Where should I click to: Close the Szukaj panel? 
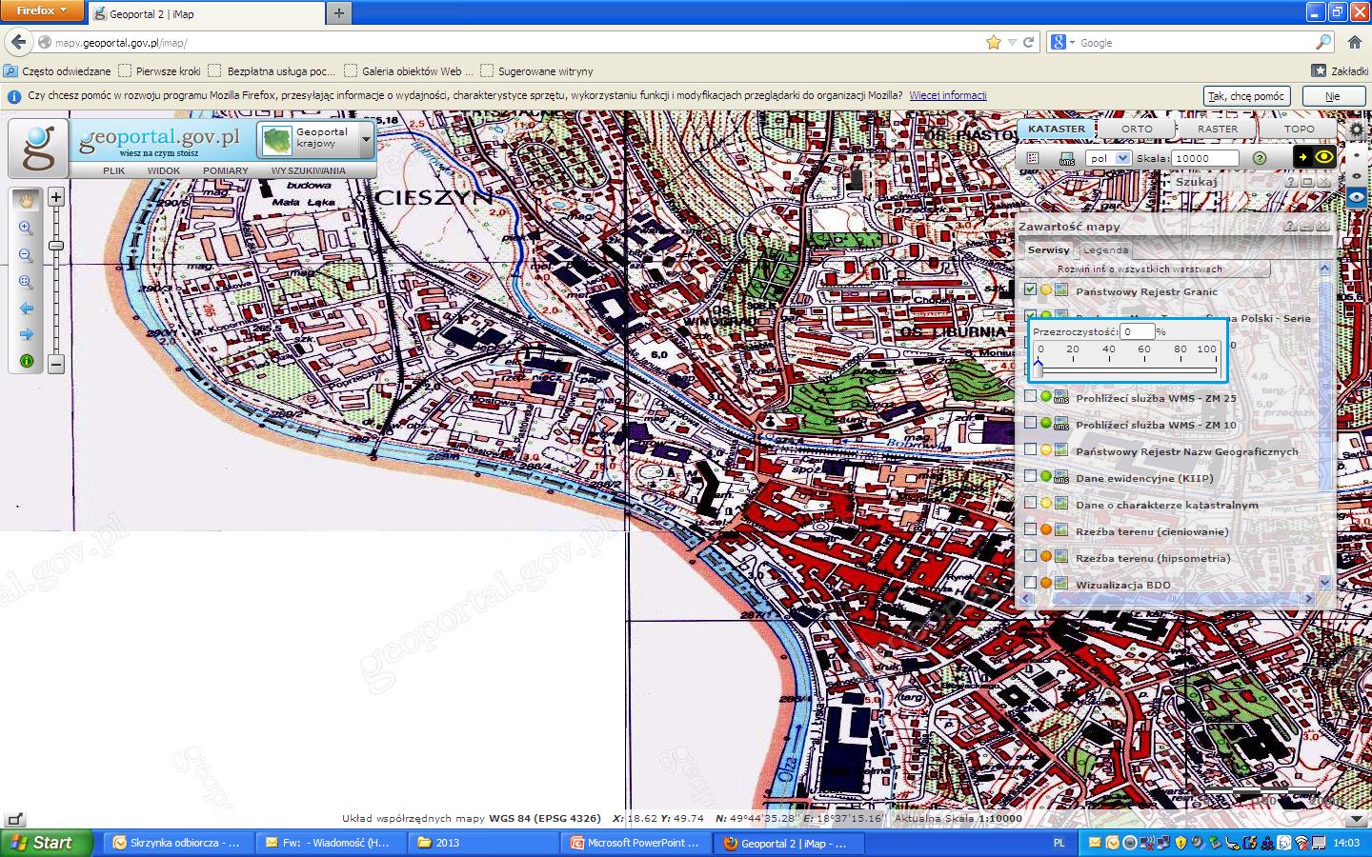[1323, 181]
